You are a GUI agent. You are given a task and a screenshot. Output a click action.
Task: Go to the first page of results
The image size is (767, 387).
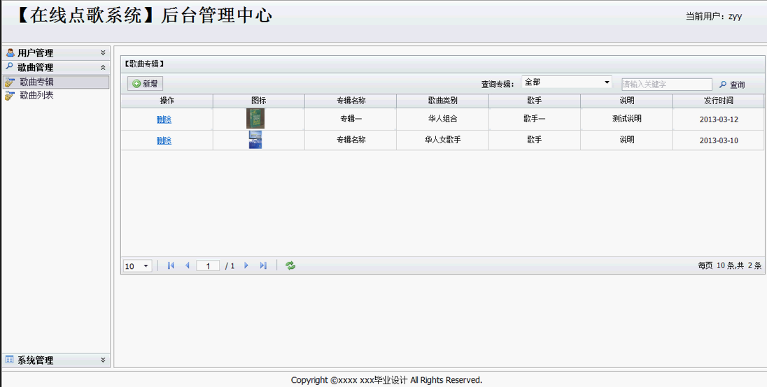[x=171, y=265]
